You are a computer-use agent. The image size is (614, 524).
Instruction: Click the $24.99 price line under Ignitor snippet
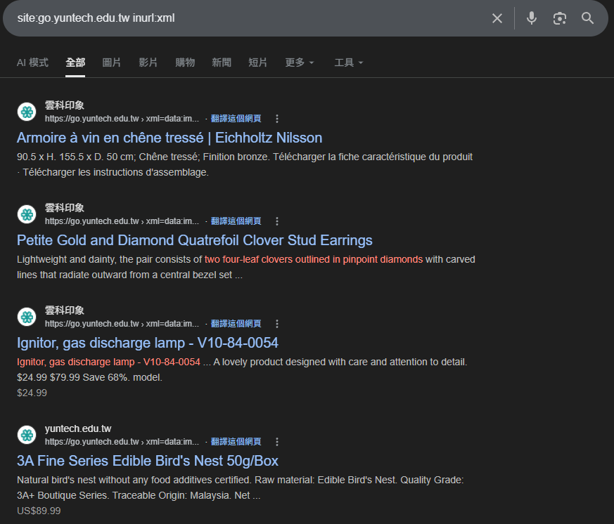[32, 393]
